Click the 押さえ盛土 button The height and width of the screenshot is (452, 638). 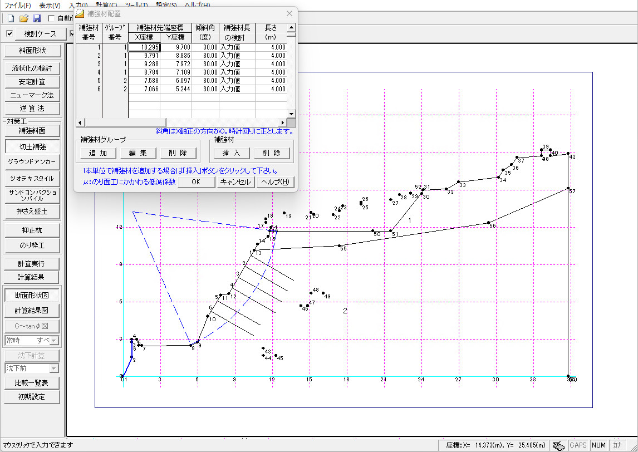[32, 212]
